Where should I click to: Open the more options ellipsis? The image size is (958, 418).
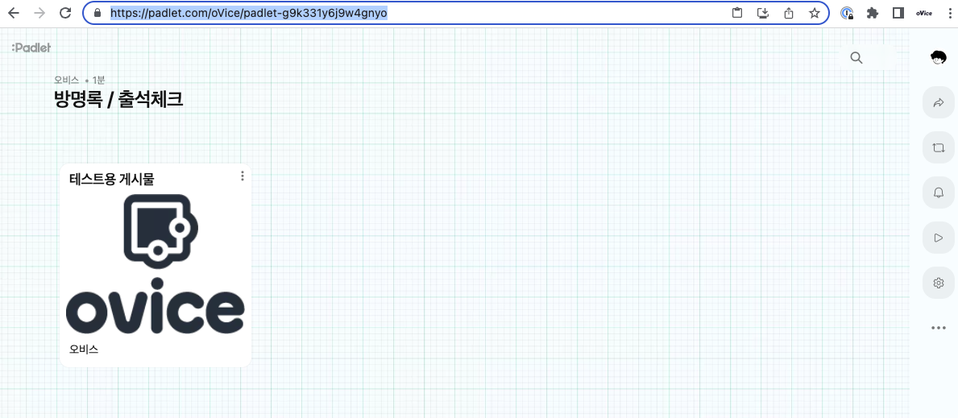tap(939, 328)
